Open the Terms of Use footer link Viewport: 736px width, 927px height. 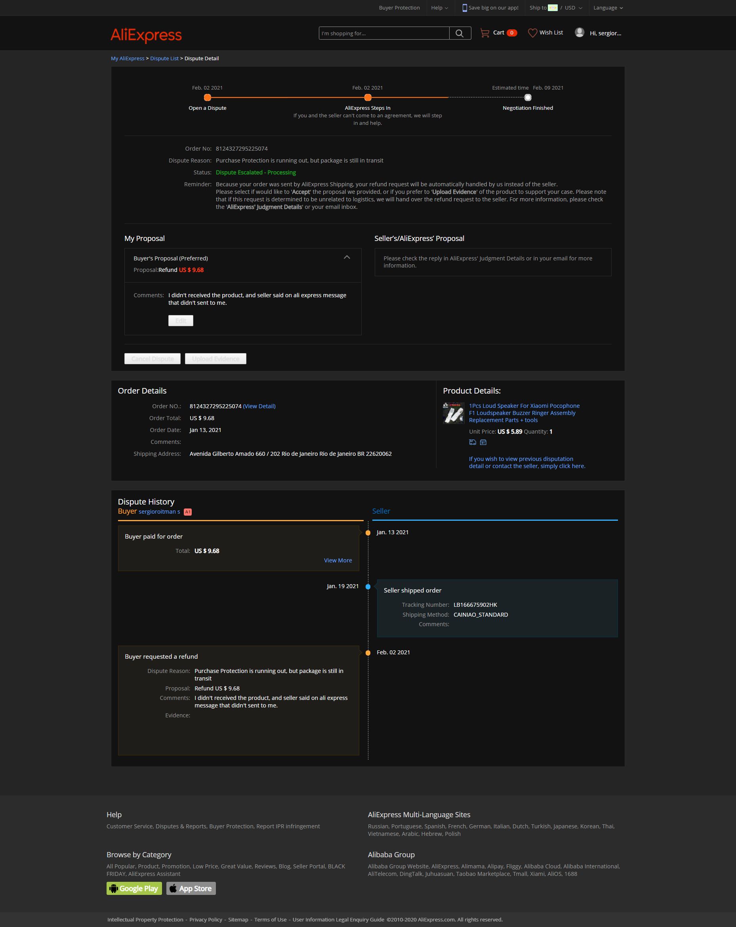[x=270, y=920]
